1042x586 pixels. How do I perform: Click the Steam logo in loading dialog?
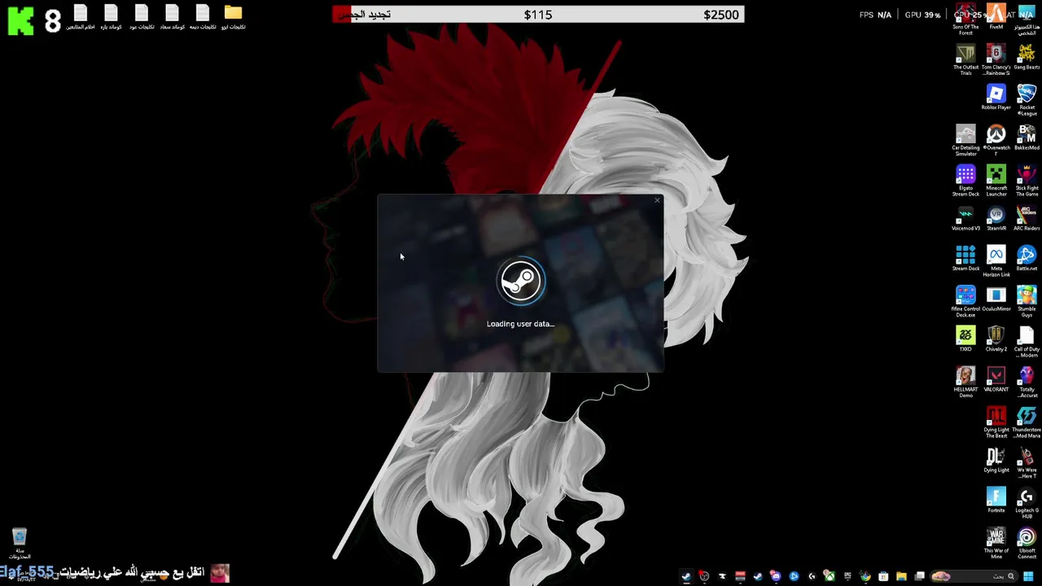[521, 282]
